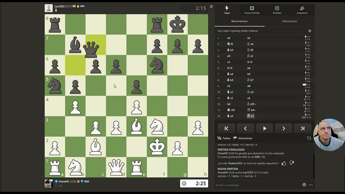Step back one move
The image size is (345, 194).
[245, 129]
